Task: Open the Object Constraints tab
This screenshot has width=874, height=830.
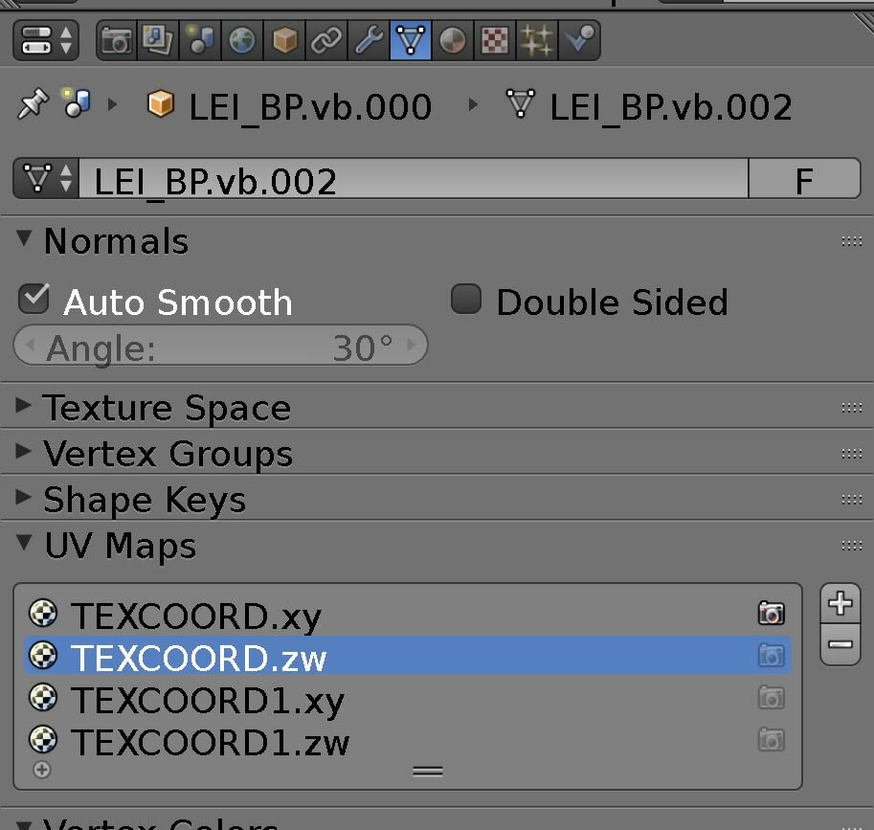Action: [x=326, y=40]
